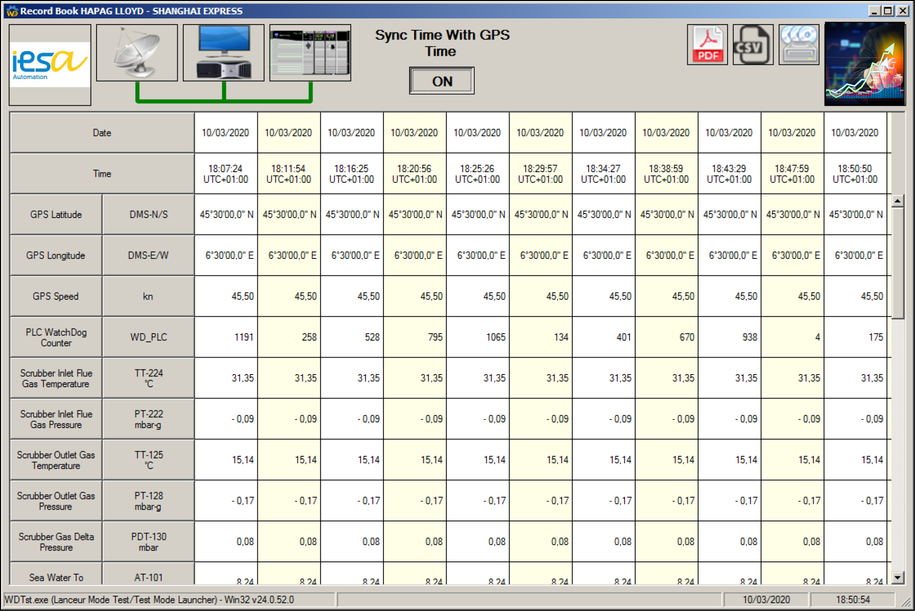Select Scrubber Gas Delta Pressure label

click(56, 542)
